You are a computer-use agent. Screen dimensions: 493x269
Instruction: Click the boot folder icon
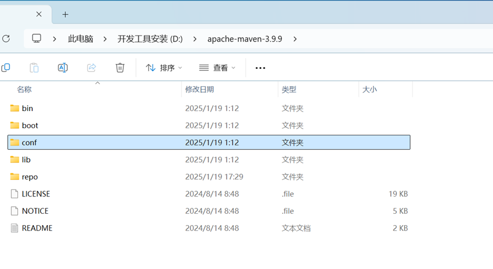[x=14, y=125]
